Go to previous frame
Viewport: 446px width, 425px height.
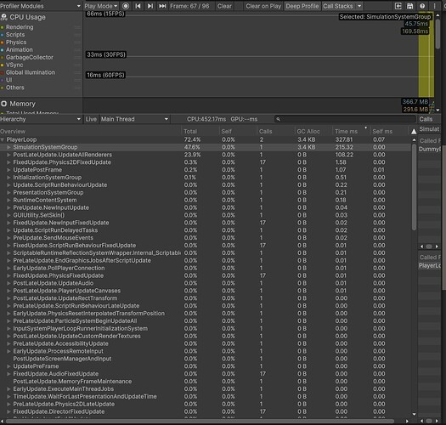coord(138,6)
